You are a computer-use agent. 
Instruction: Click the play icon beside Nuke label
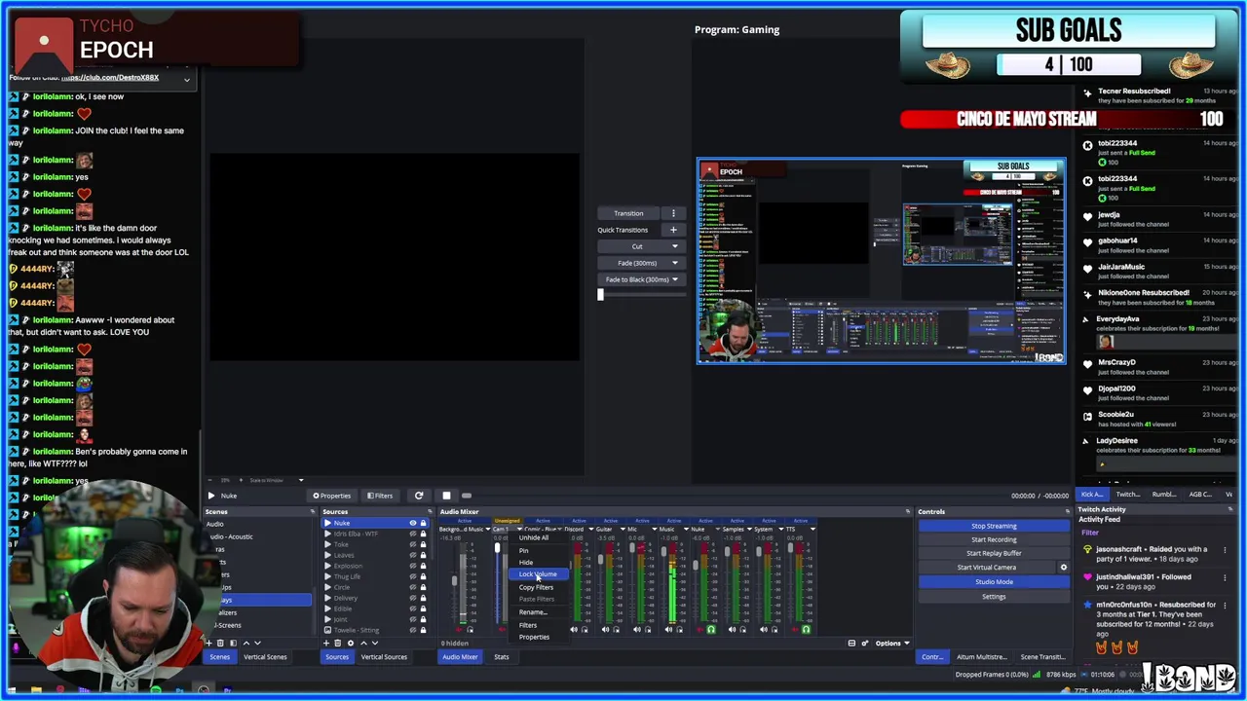tap(211, 496)
